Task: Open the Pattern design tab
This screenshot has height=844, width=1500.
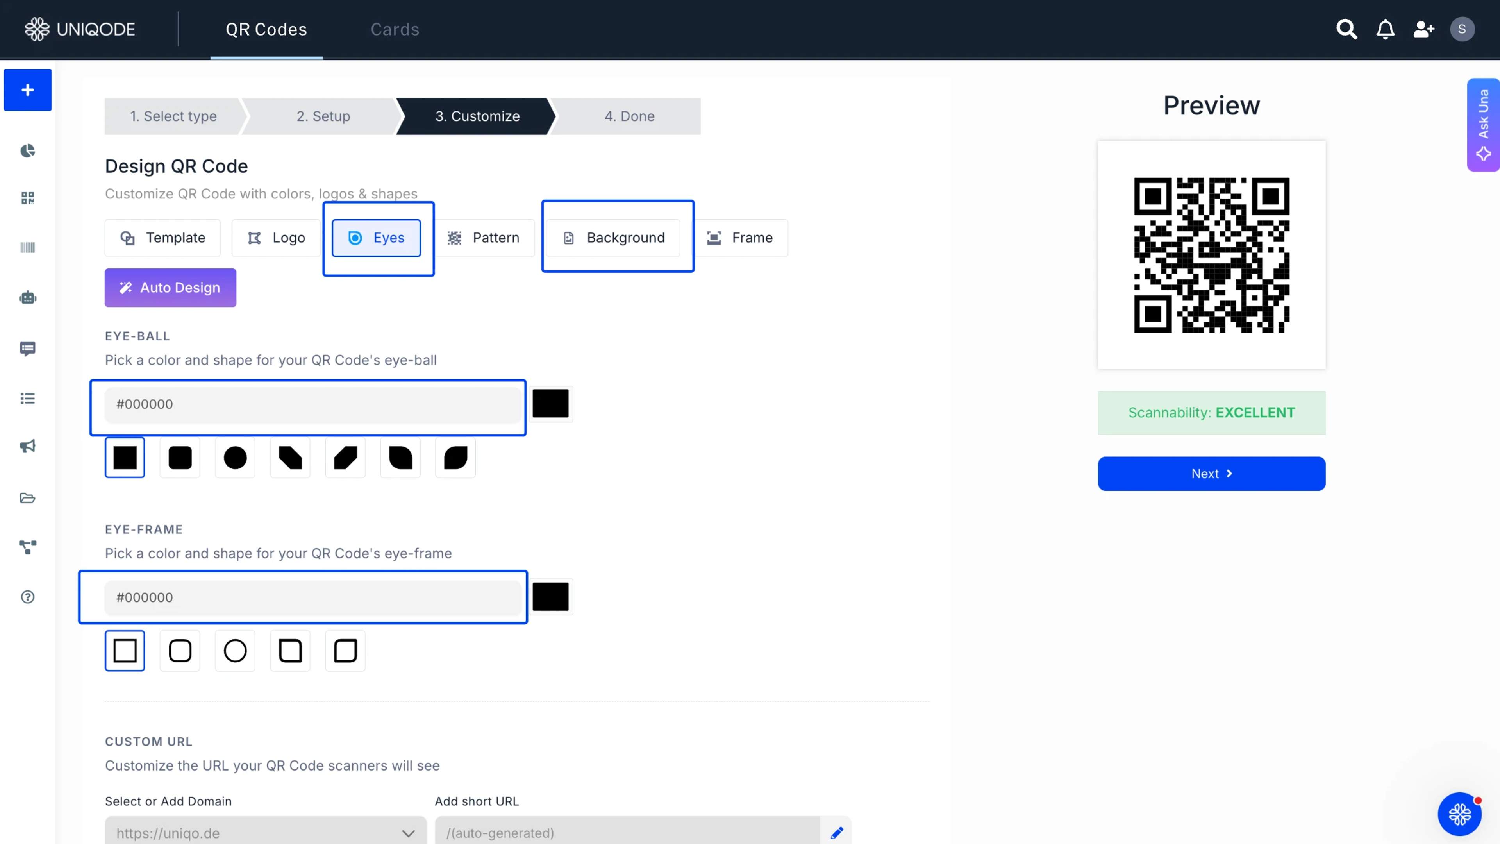Action: click(x=483, y=238)
